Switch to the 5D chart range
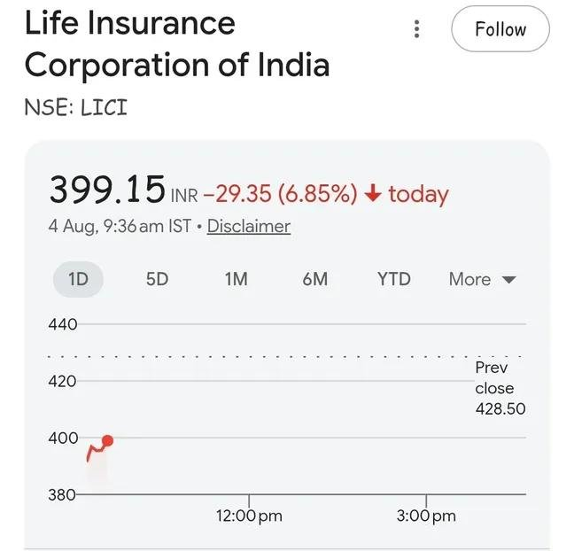The image size is (574, 551). pyautogui.click(x=157, y=279)
